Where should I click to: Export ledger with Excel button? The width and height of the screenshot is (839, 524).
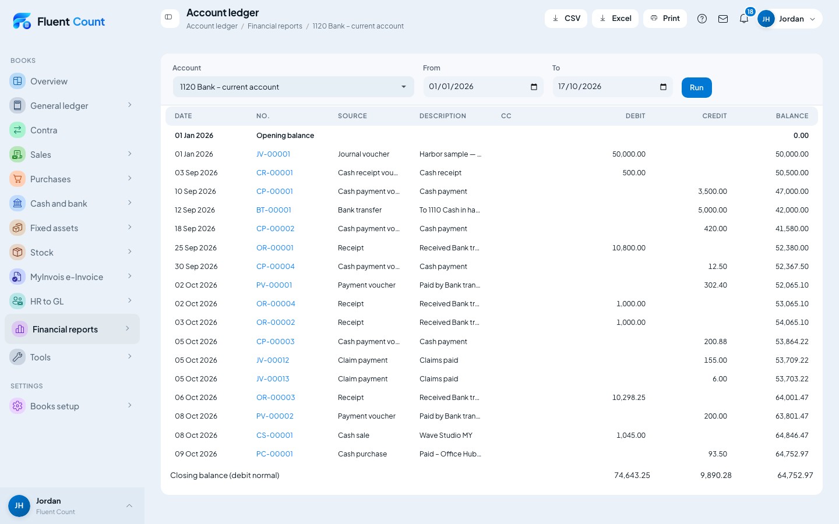(x=615, y=19)
